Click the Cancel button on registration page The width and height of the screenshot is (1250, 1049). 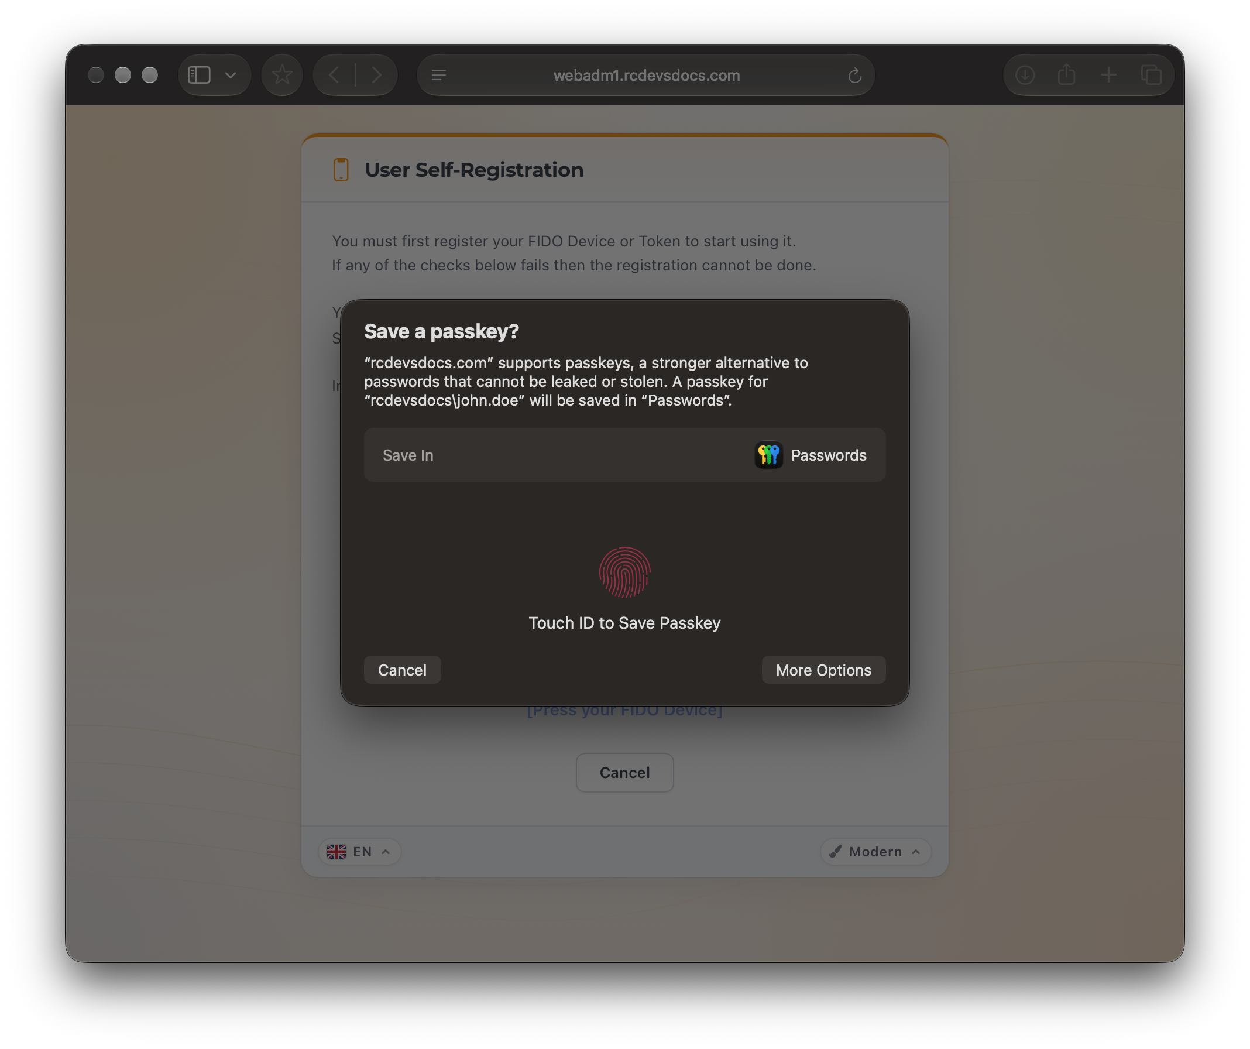pos(624,773)
